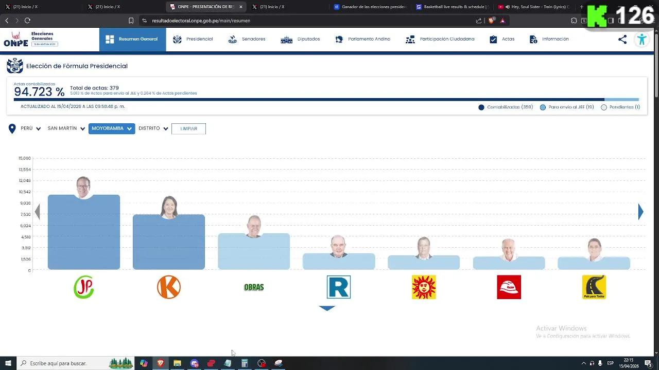
Task: Open the Información menu item
Action: tap(549, 39)
